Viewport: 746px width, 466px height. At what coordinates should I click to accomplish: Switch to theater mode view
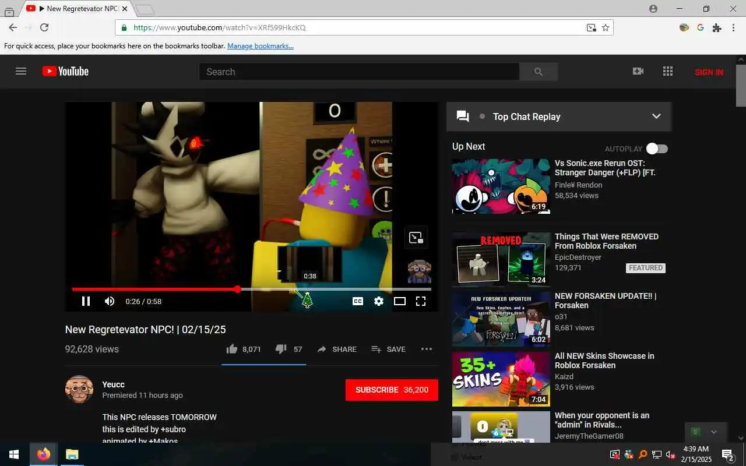[400, 301]
